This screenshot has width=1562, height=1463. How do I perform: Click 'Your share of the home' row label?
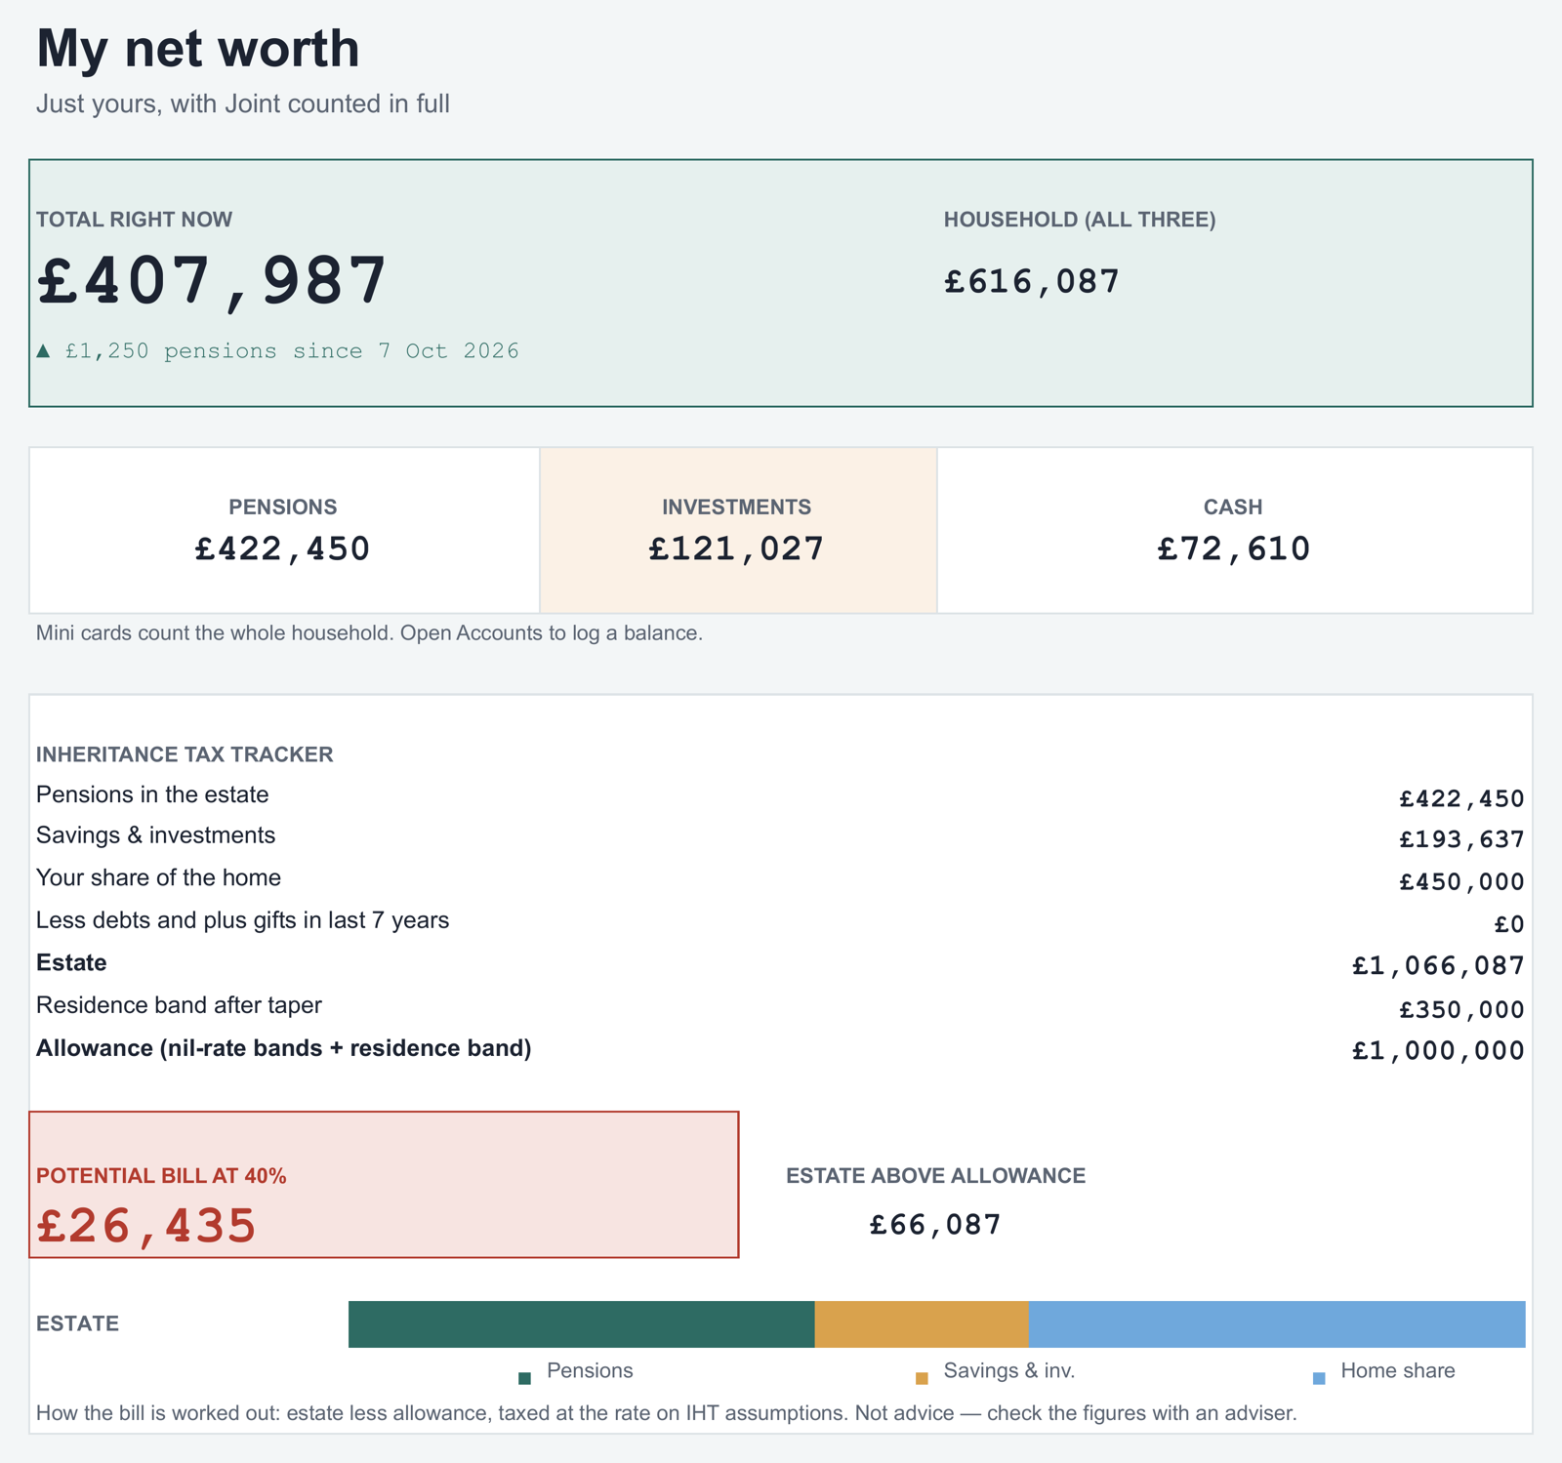pos(158,877)
